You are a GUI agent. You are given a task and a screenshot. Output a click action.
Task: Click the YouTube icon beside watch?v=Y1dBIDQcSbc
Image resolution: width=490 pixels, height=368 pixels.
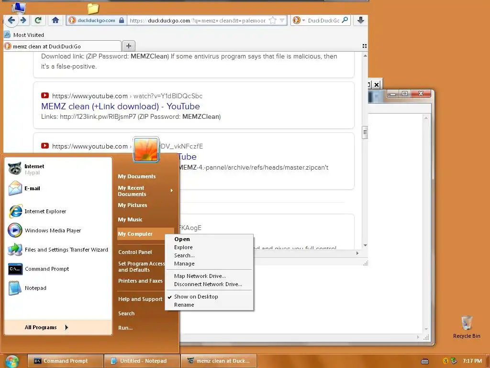[x=45, y=95]
